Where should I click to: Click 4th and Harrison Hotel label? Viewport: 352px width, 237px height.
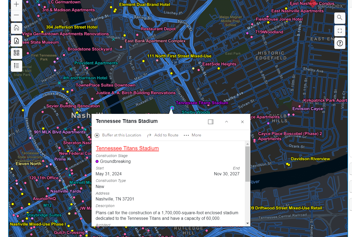click(x=85, y=78)
